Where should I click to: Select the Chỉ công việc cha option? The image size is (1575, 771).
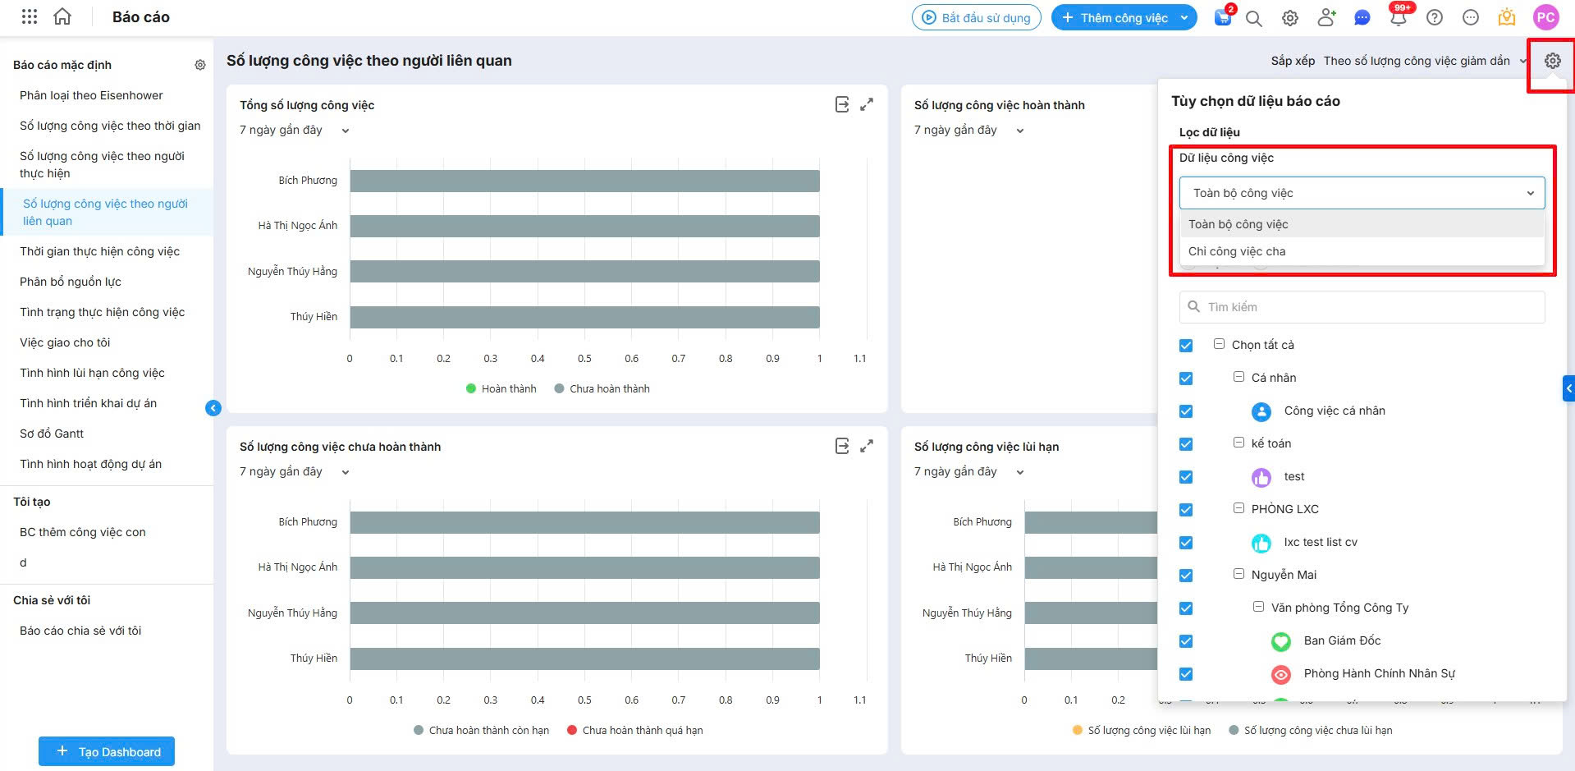click(1237, 251)
